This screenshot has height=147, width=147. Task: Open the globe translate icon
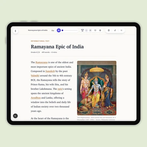pyautogui.click(x=100, y=31)
